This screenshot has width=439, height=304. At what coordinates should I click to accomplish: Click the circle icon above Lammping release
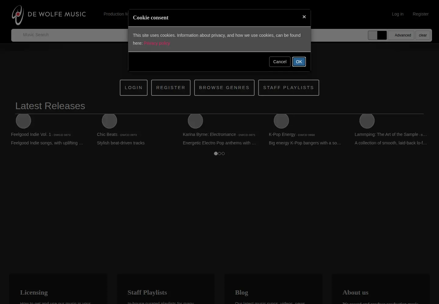tap(367, 121)
